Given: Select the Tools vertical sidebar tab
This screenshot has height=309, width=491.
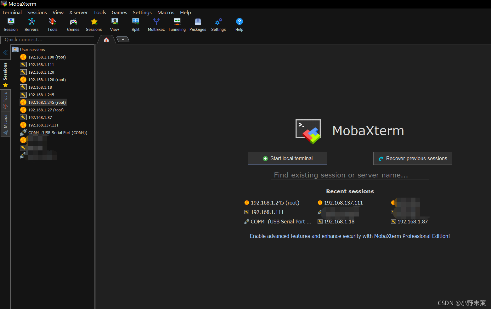Looking at the screenshot, I should point(5,101).
